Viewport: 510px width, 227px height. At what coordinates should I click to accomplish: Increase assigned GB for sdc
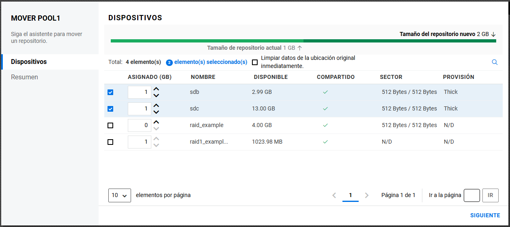[x=156, y=106]
